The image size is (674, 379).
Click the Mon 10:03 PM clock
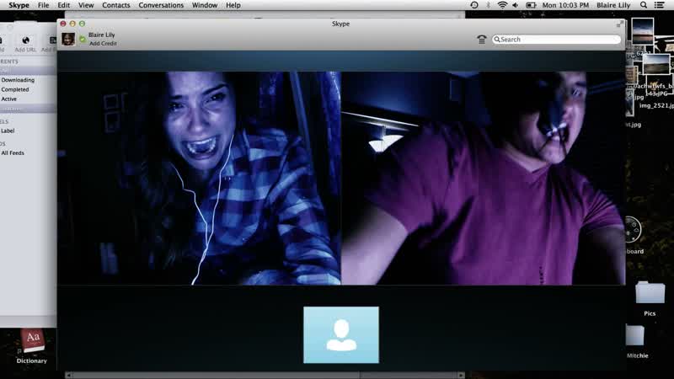click(565, 5)
